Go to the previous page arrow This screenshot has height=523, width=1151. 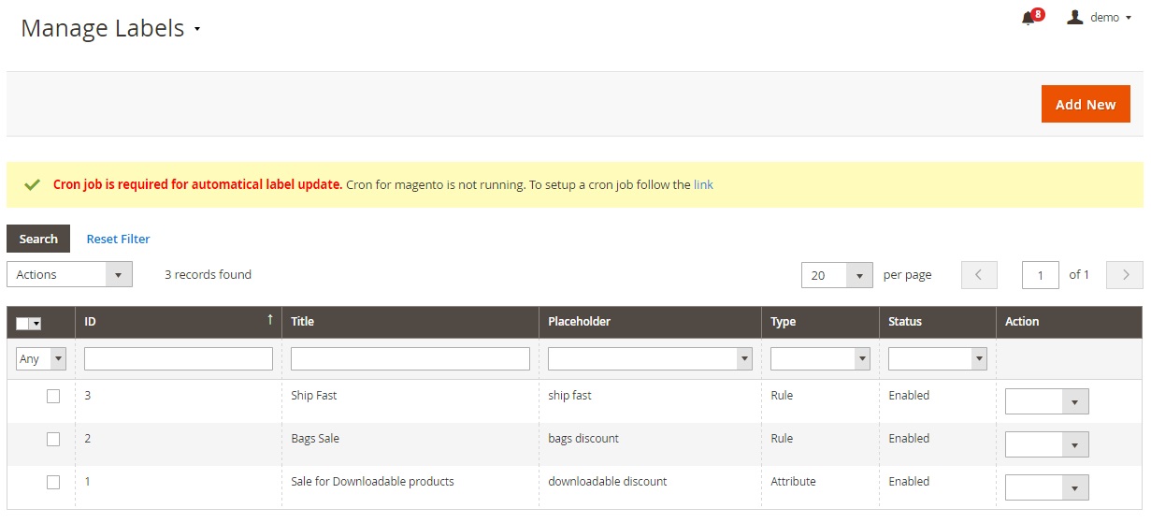click(979, 275)
